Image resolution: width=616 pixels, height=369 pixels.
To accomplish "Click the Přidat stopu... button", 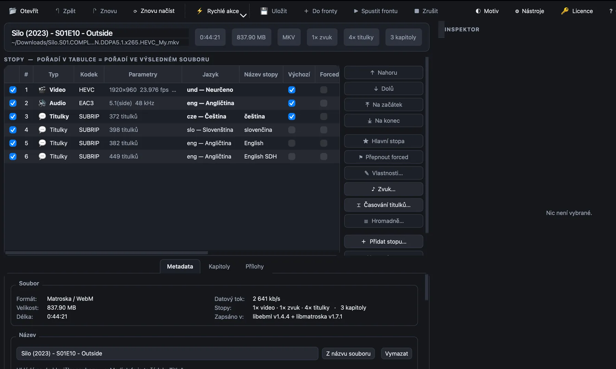I will pyautogui.click(x=384, y=242).
